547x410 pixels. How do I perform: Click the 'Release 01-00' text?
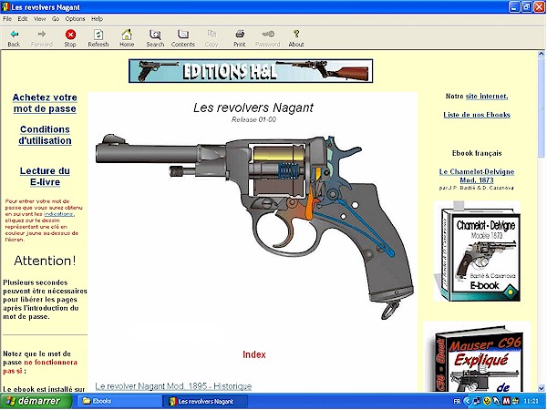(253, 119)
